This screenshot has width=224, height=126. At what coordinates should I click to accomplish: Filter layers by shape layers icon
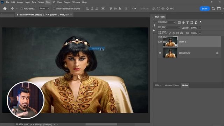pos(192,22)
